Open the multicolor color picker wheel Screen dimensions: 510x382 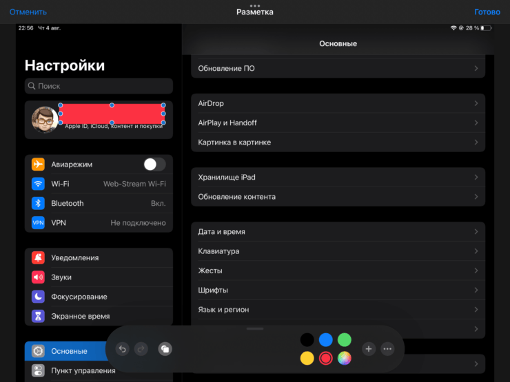345,358
